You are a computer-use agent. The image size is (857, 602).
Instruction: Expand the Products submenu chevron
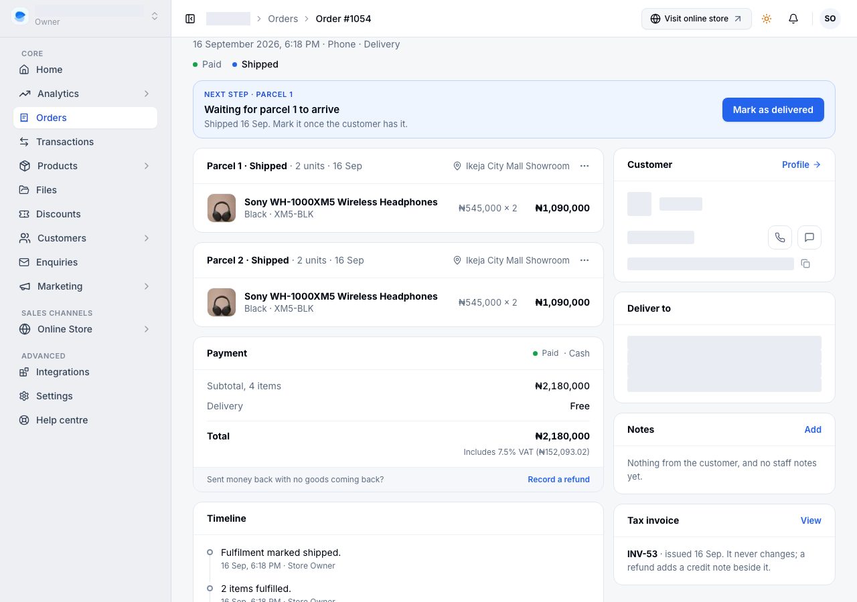[x=146, y=166]
